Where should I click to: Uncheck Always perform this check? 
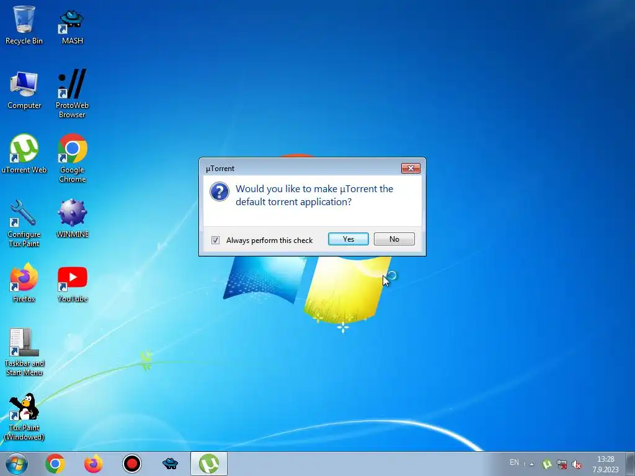[215, 240]
